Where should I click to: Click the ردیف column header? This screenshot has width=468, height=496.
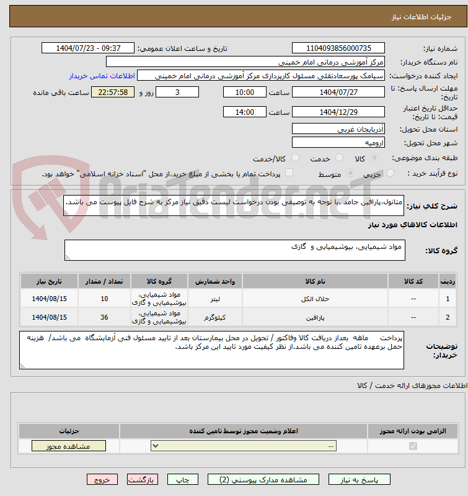(x=448, y=281)
